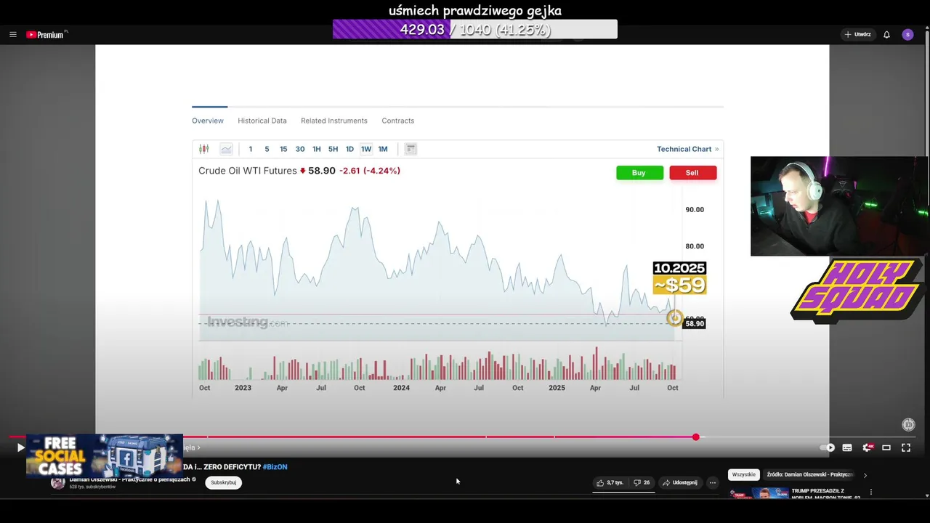Select the Źródło: Damian Olszewski chip
This screenshot has height=523, width=930.
[810, 474]
